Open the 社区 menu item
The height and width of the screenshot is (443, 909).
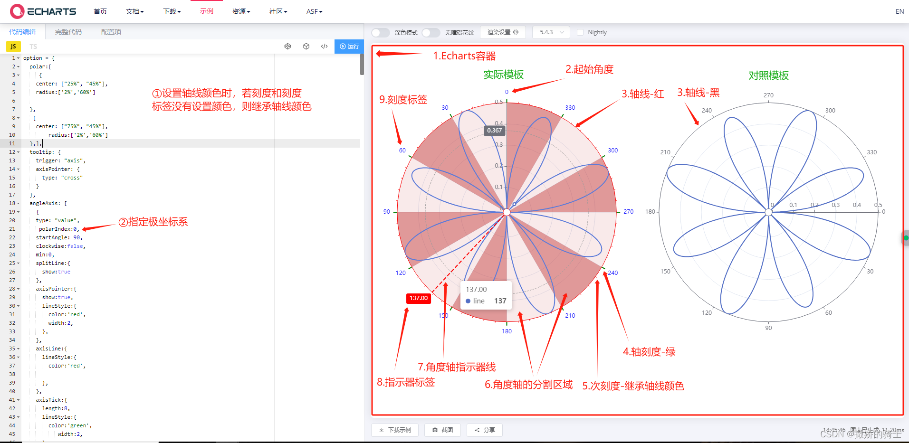pyautogui.click(x=277, y=11)
